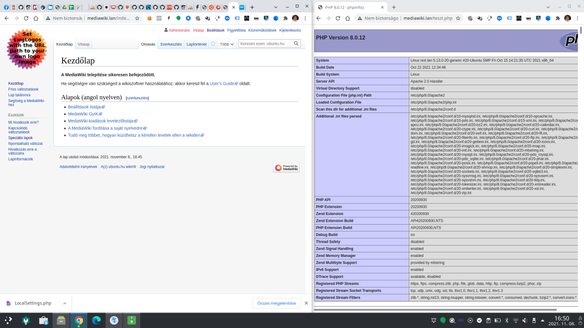Open home page in the left browser window
The image size is (584, 328).
[x=36, y=18]
